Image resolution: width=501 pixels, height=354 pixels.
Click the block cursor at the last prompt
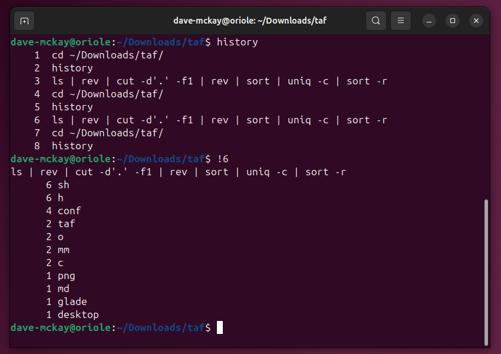[x=220, y=327]
